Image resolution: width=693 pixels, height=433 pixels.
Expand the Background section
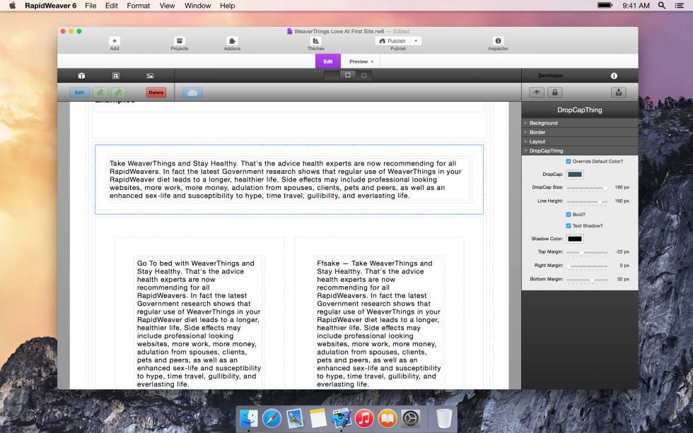tap(580, 123)
